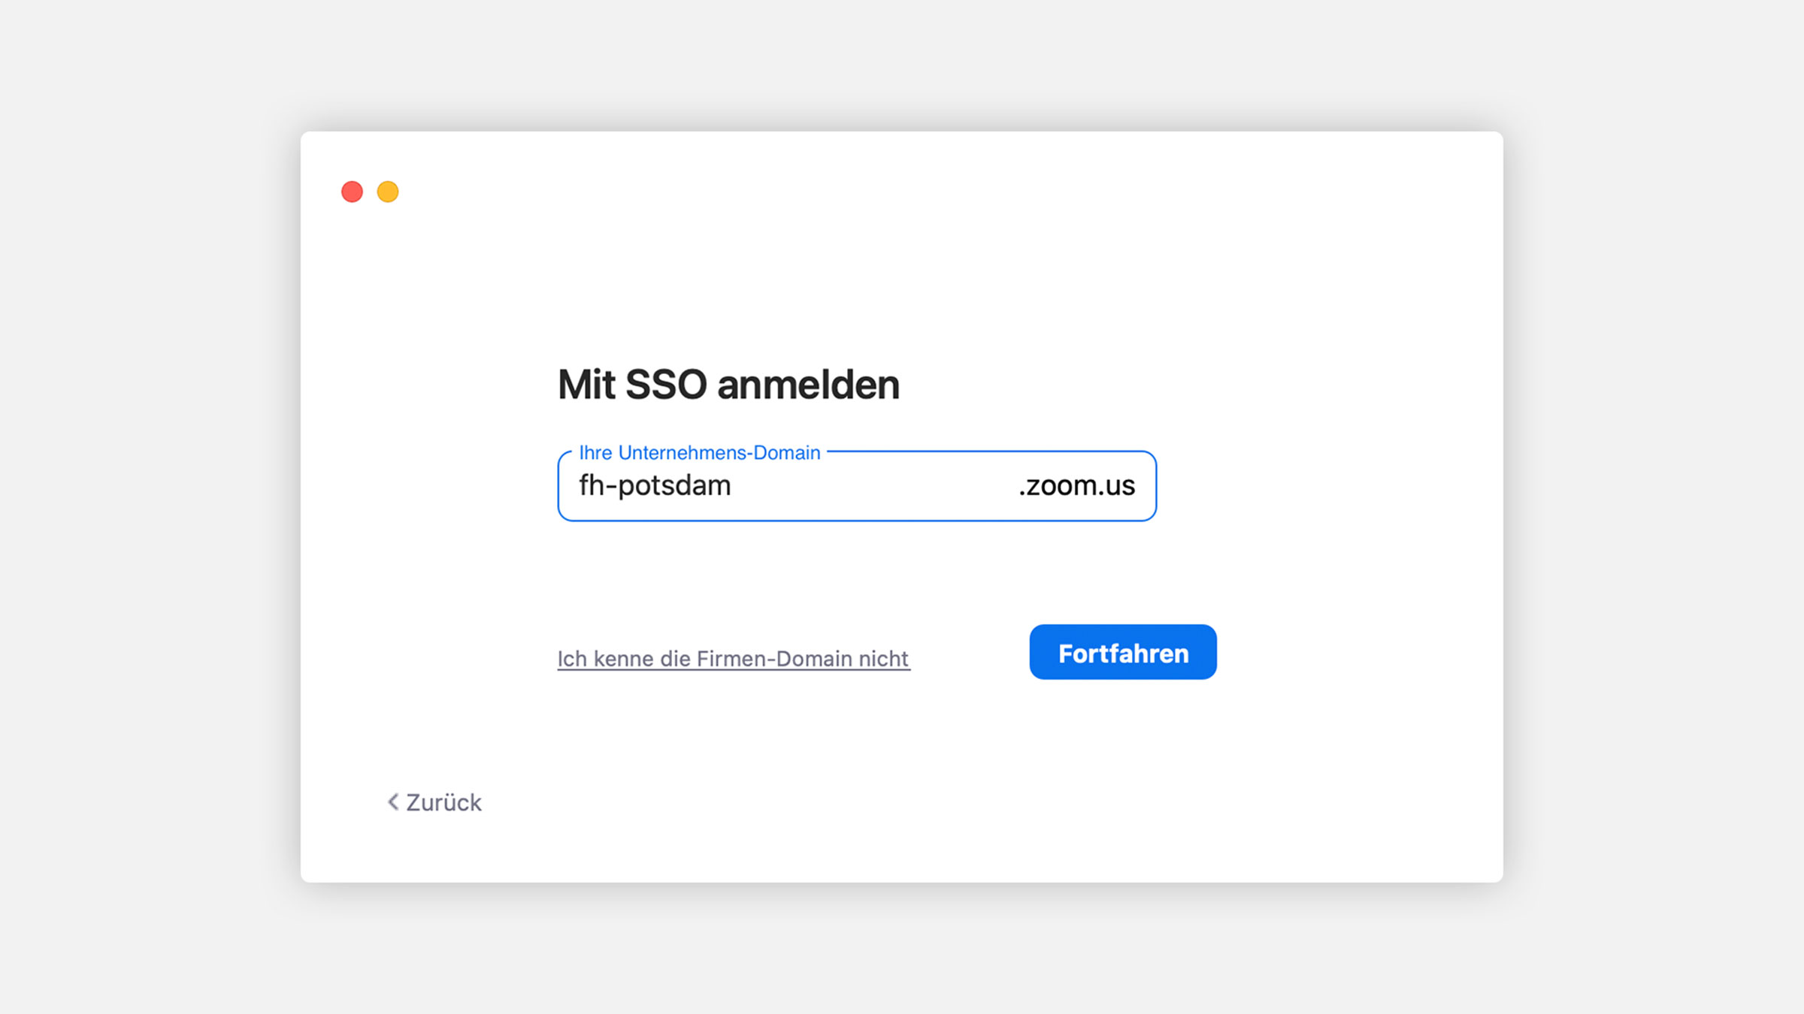Click the word "nicht" ending the link
The width and height of the screenshot is (1804, 1014).
(x=884, y=659)
